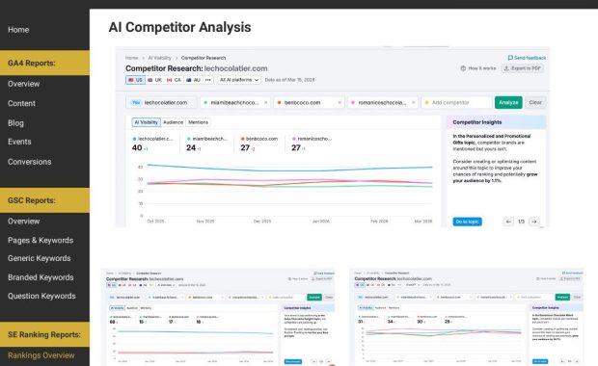This screenshot has height=366, width=598.
Task: Click the Clear button
Action: (x=535, y=102)
